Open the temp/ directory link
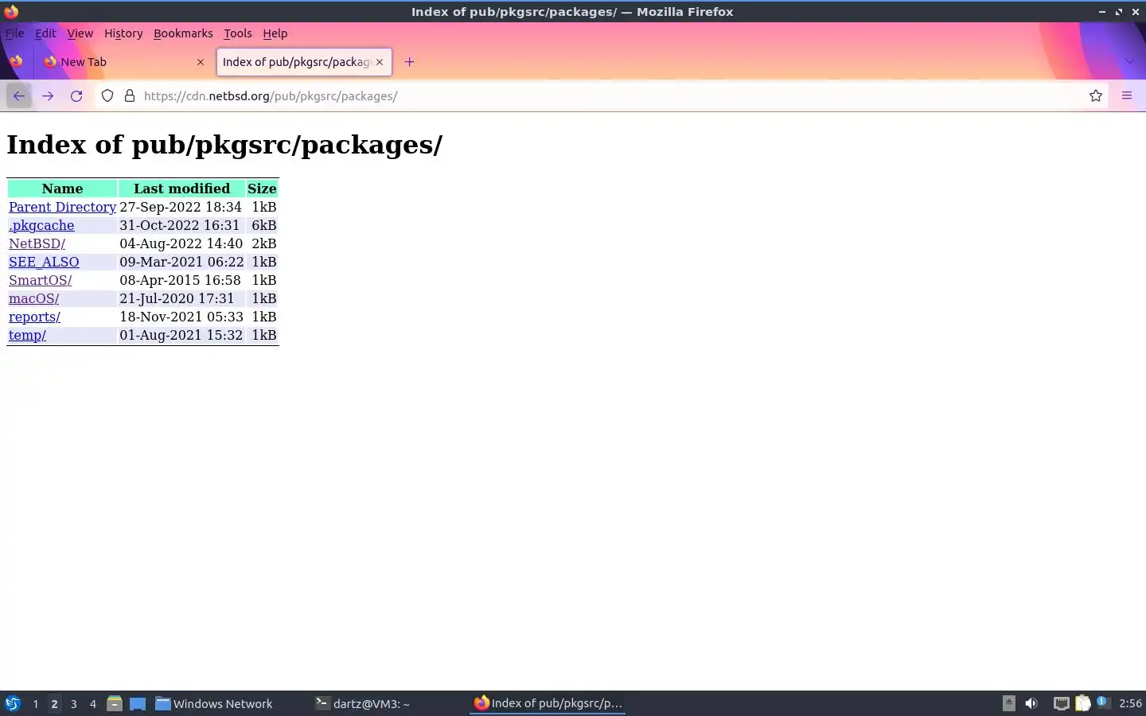1146x716 pixels. pyautogui.click(x=27, y=335)
